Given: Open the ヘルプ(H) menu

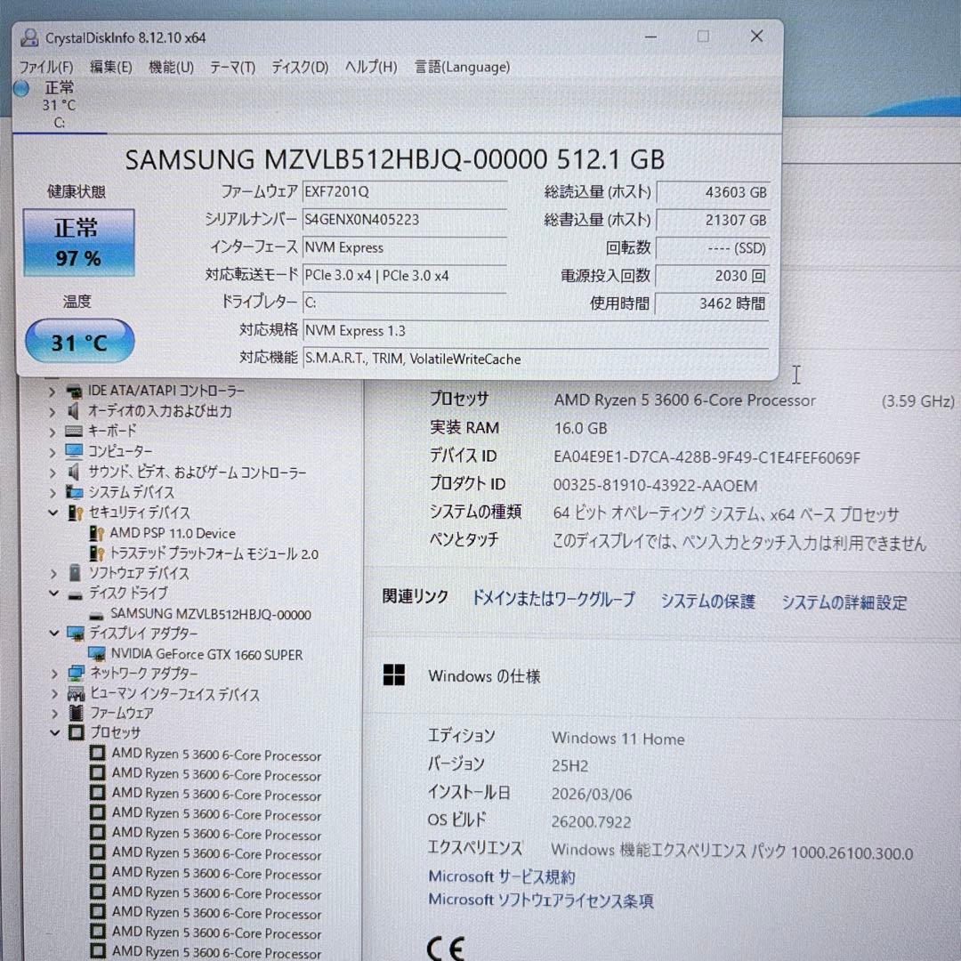Looking at the screenshot, I should pos(371,67).
